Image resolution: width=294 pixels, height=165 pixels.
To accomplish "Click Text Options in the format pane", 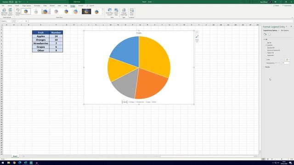I will [x=285, y=31].
